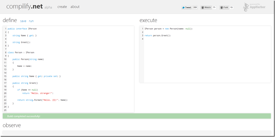Screen dimensions: 275x137
Task: Click the run link
Action: (x=31, y=21)
